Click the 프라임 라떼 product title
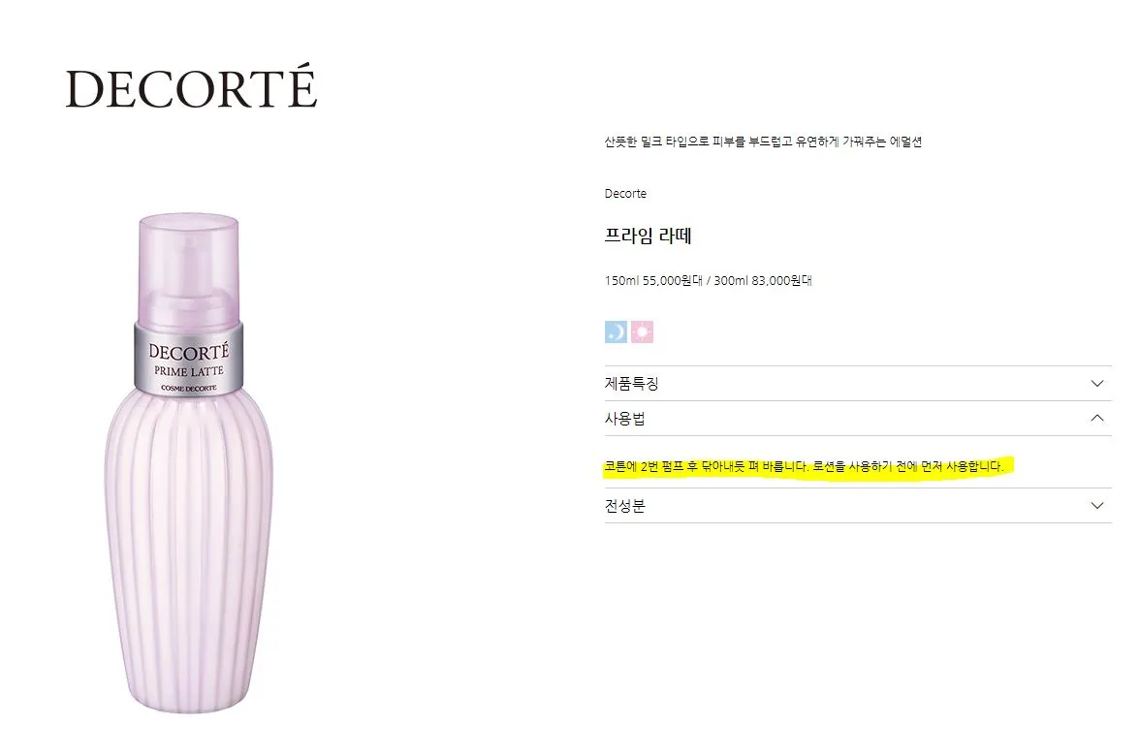The height and width of the screenshot is (756, 1140). click(648, 236)
